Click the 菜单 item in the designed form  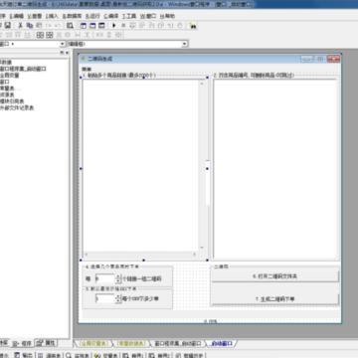(x=87, y=69)
